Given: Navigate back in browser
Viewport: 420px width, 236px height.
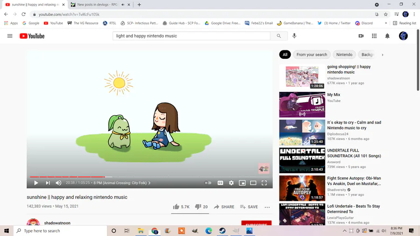Looking at the screenshot, I should tap(6, 14).
